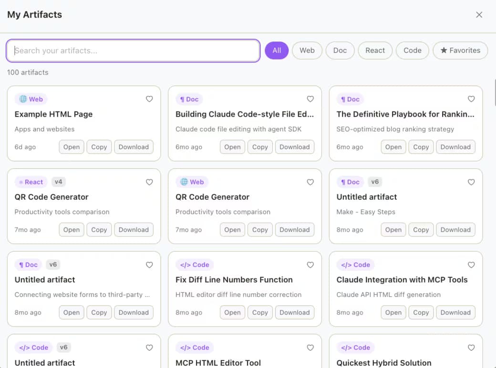Click '6d ago' on Example HTML Page

click(x=25, y=147)
